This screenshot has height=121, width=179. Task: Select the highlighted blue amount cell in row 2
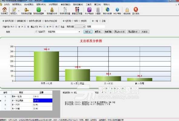pos(43,100)
